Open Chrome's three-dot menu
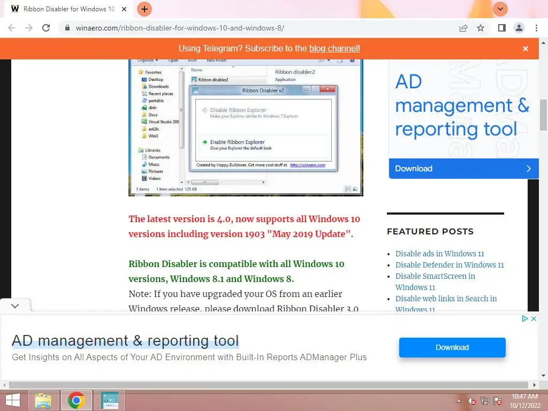The height and width of the screenshot is (411, 548). coord(536,28)
